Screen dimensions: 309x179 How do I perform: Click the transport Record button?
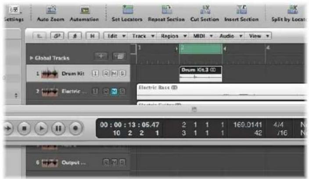pos(75,128)
